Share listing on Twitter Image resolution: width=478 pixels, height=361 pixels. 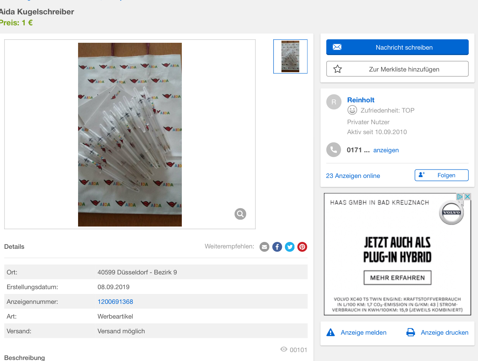coord(290,247)
